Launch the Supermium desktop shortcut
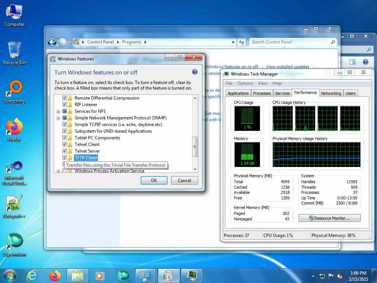 (14, 245)
